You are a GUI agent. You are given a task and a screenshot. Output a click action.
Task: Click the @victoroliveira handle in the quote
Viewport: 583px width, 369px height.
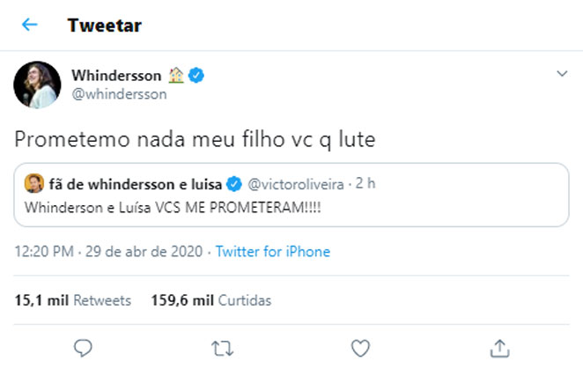[296, 184]
